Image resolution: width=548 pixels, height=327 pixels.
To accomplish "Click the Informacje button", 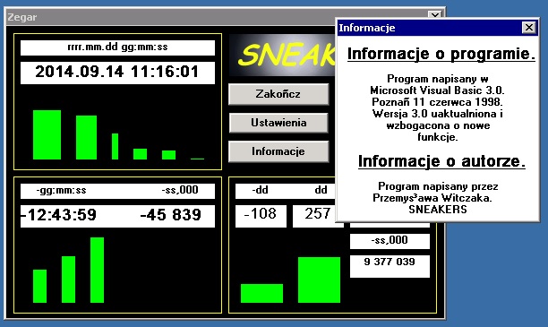I will coord(278,151).
